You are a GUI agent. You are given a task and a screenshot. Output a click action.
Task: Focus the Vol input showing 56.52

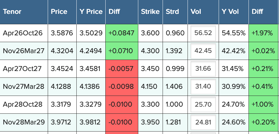203,33
